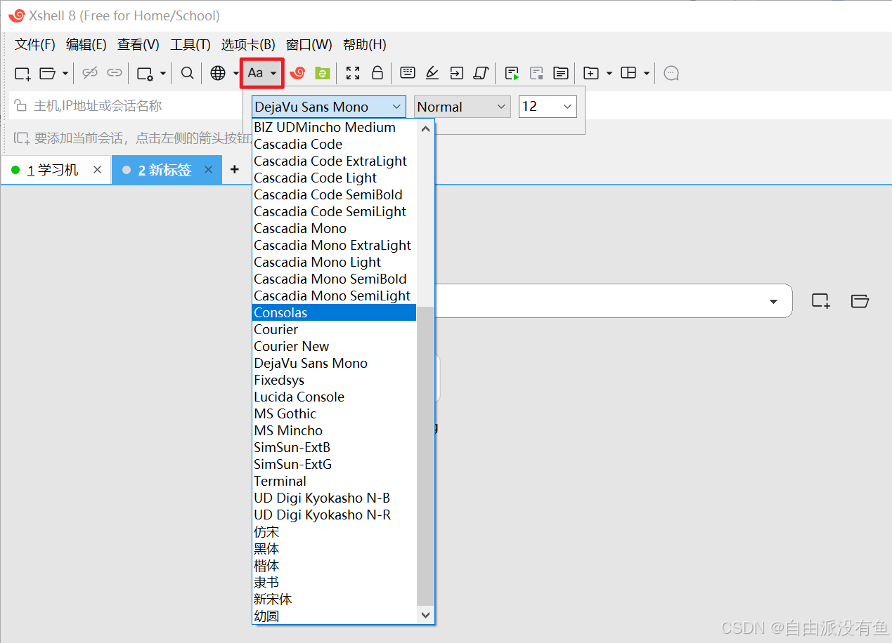Select UD Digi Kyokasho N-R font
892x643 pixels.
(334, 515)
